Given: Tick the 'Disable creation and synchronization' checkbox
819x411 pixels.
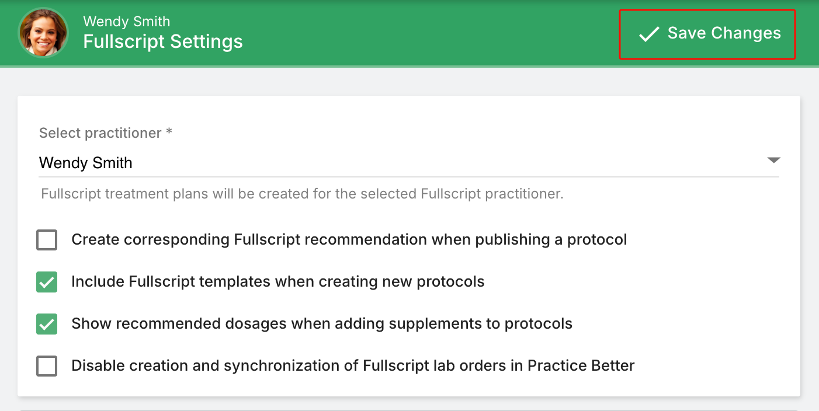Looking at the screenshot, I should (x=47, y=366).
